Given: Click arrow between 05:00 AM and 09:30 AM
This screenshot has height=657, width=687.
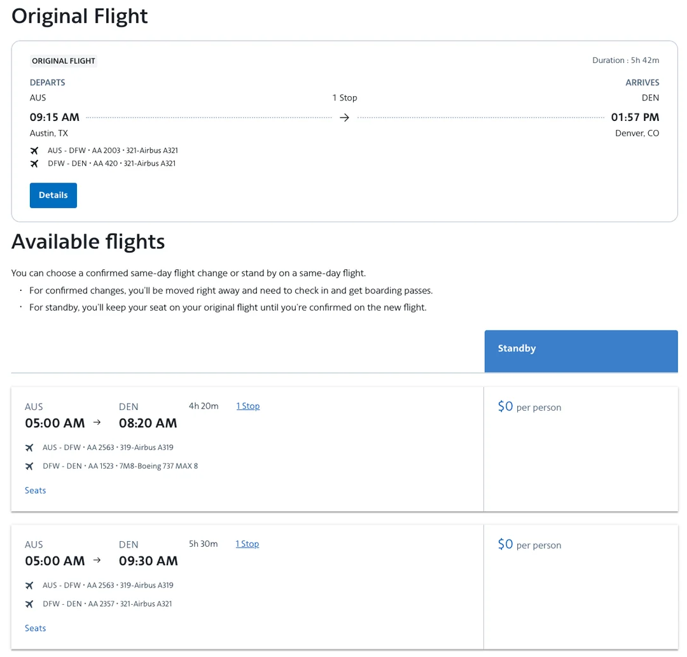Looking at the screenshot, I should (x=97, y=560).
